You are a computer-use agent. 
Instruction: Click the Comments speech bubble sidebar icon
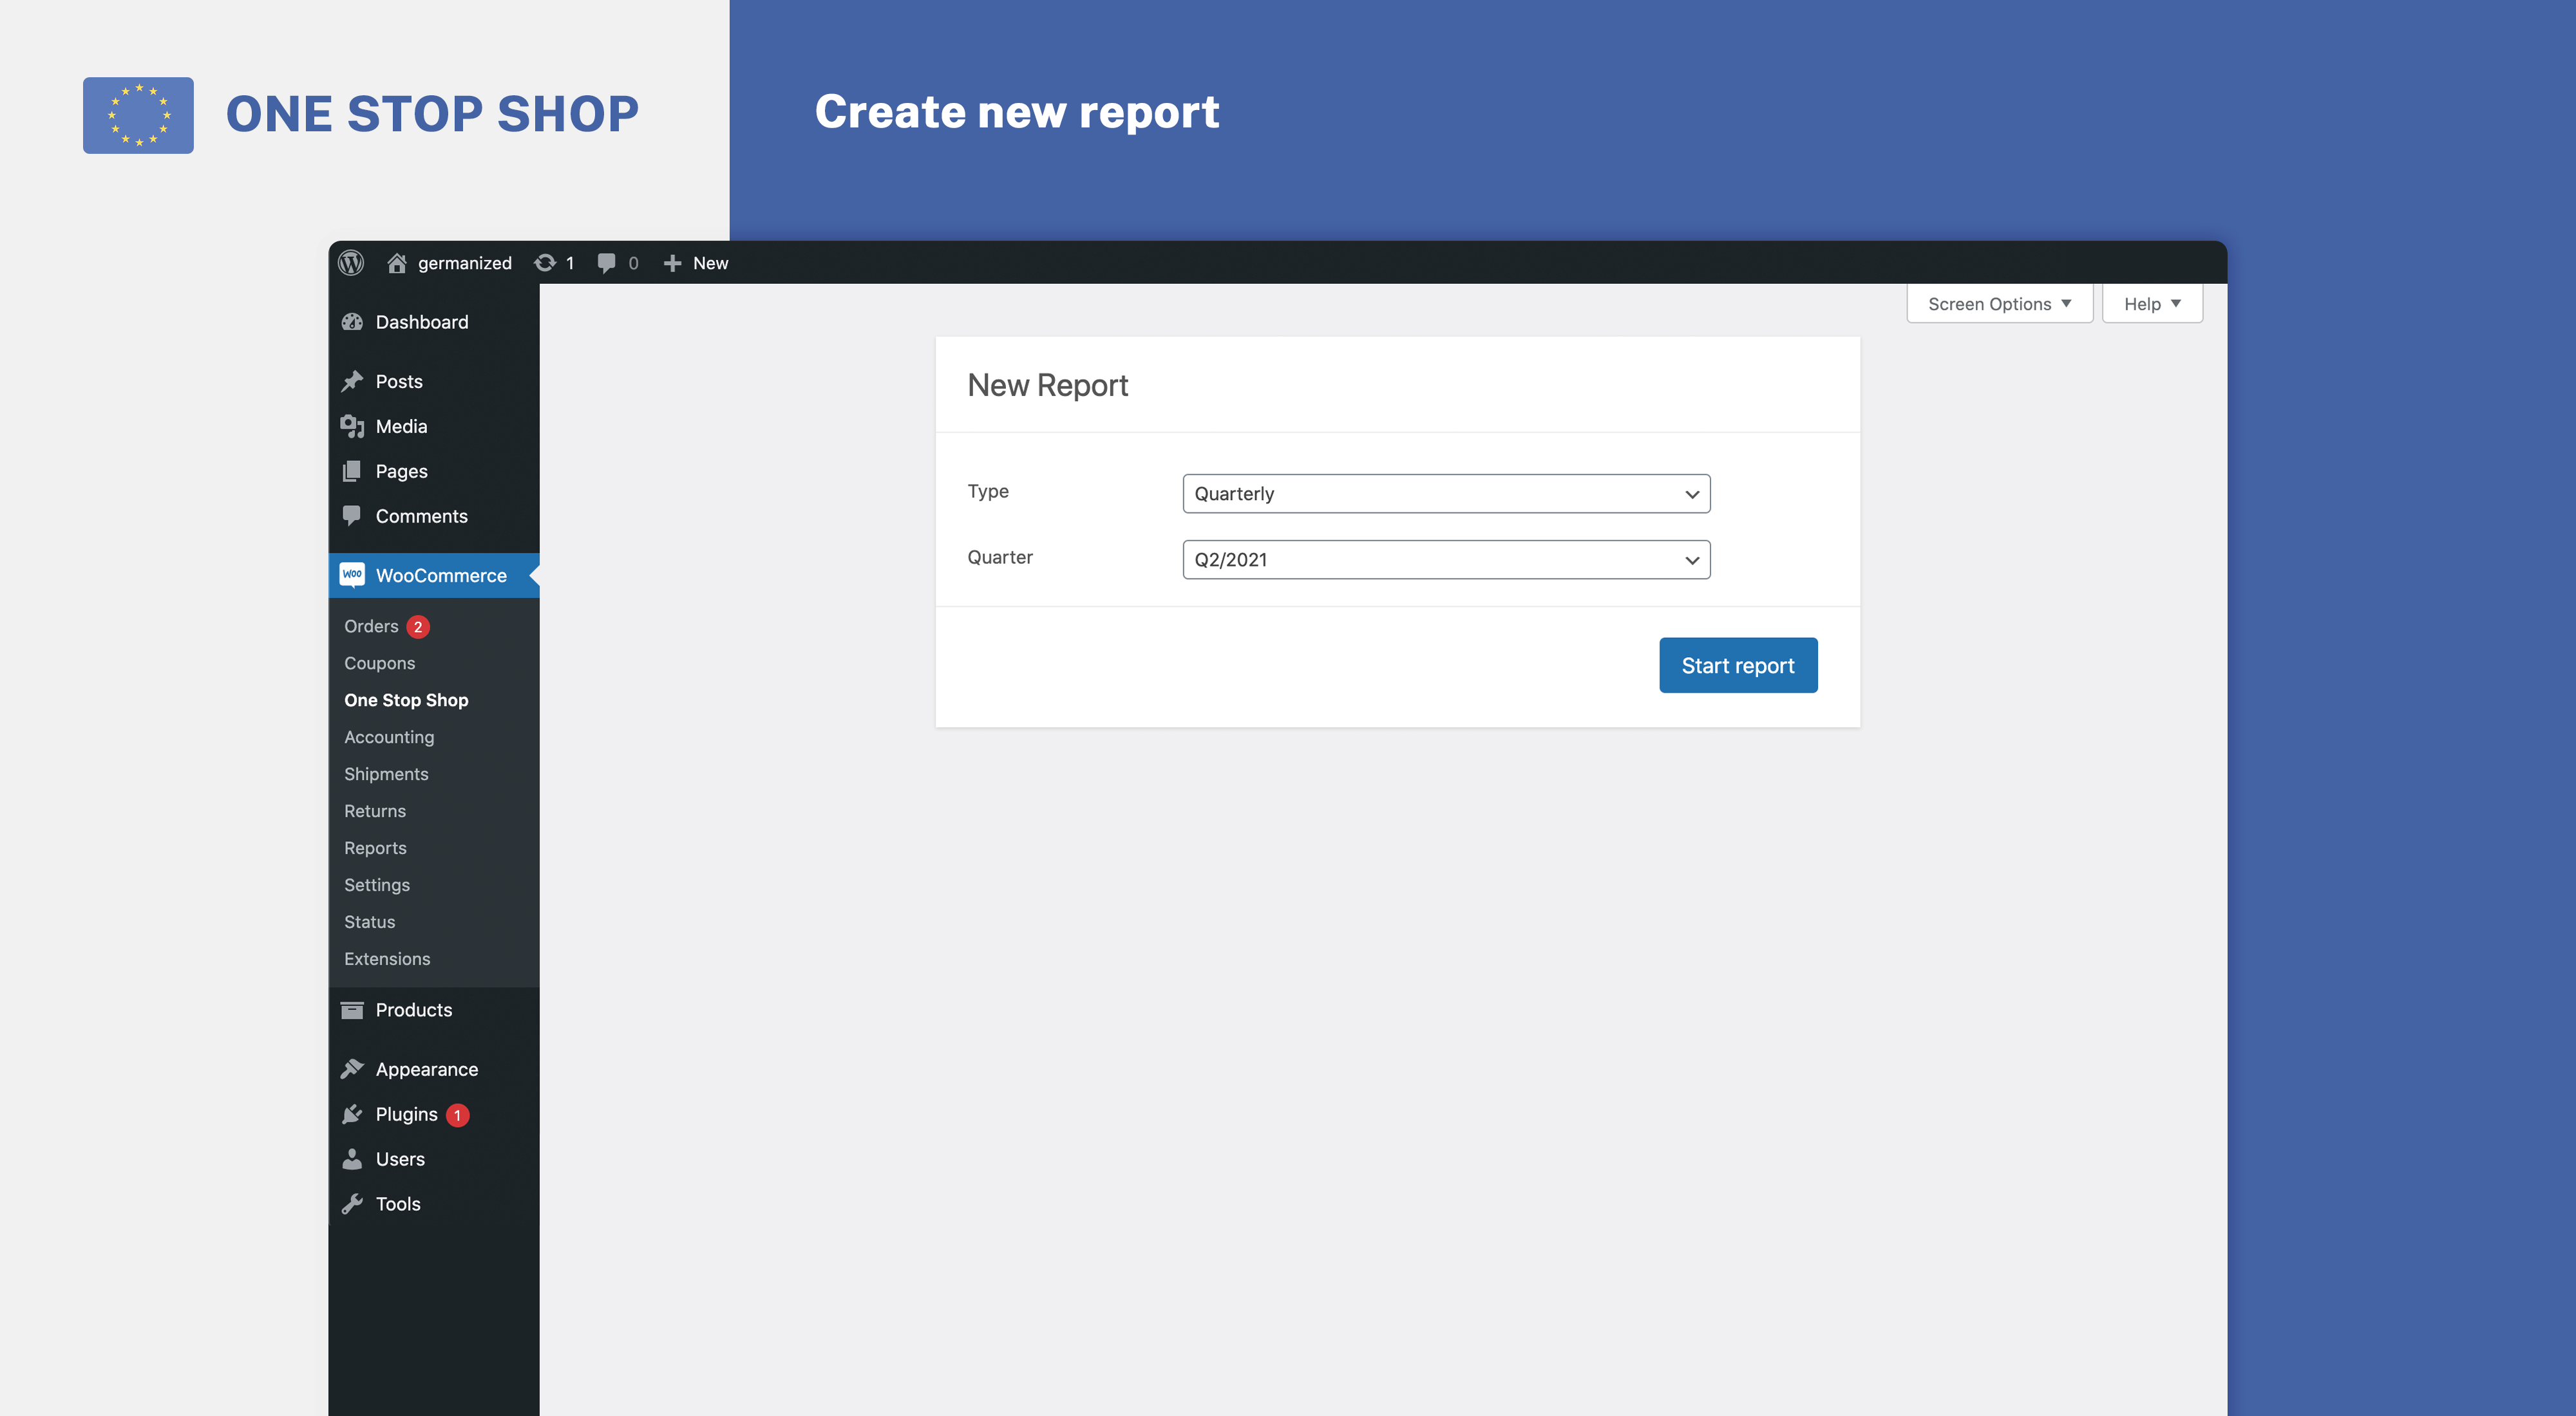(352, 516)
